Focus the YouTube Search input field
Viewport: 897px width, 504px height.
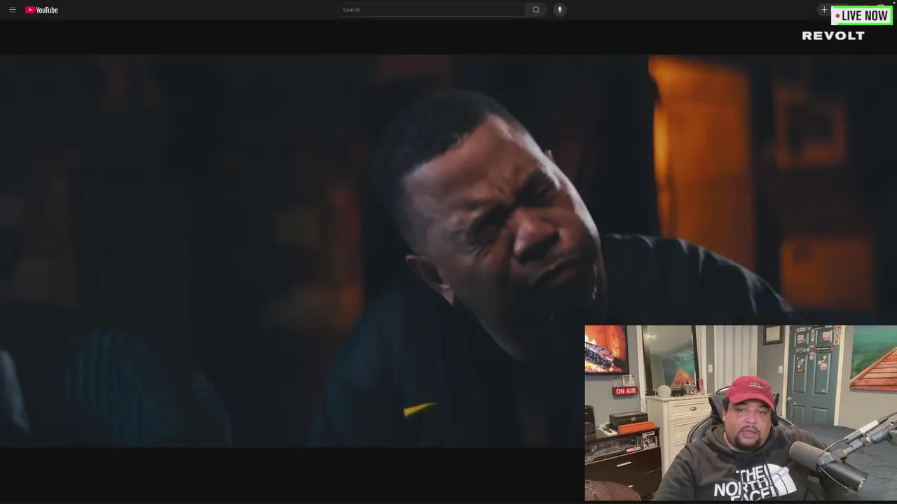click(x=431, y=10)
